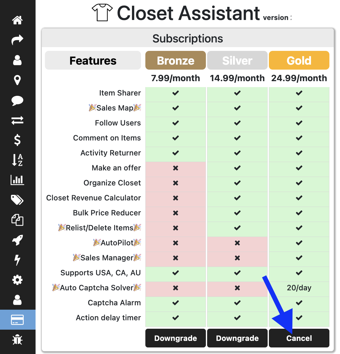Cancel the Gold subscription
This screenshot has height=354, width=340.
(299, 338)
